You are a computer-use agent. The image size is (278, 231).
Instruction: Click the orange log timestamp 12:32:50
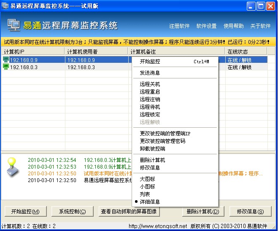pos(52,173)
